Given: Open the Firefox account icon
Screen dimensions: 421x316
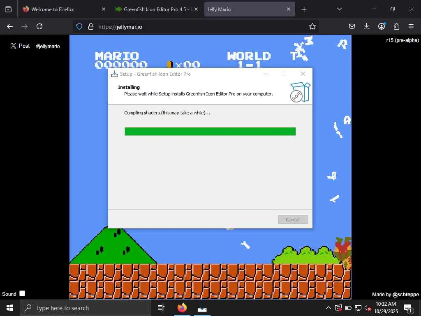Looking at the screenshot, I should click(382, 26).
